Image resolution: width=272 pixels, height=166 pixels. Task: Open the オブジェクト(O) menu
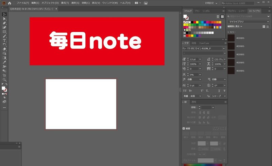coord(50,3)
